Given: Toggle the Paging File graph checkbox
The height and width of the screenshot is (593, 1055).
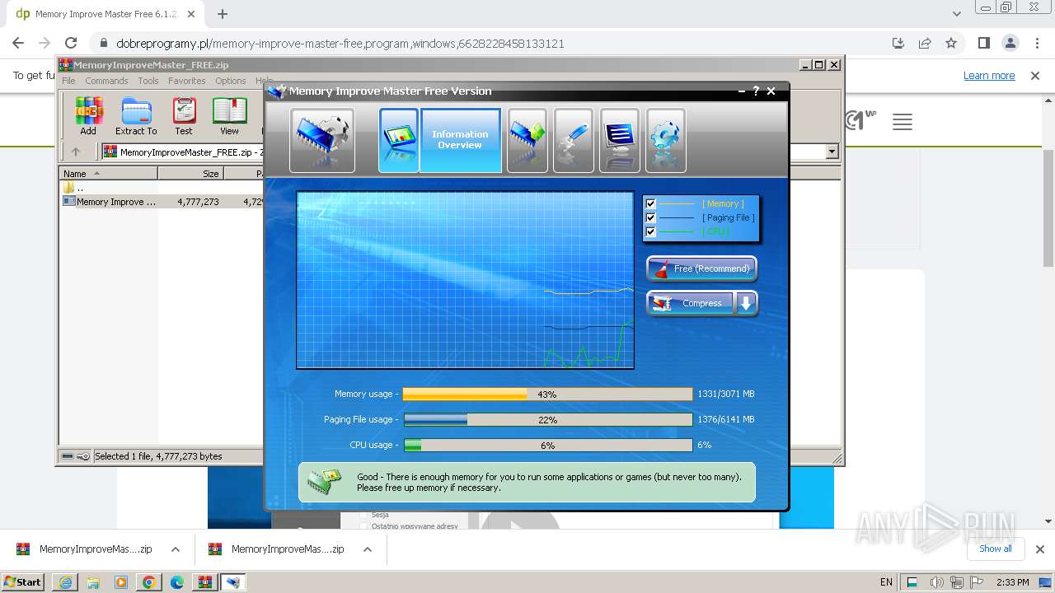Looking at the screenshot, I should point(650,217).
